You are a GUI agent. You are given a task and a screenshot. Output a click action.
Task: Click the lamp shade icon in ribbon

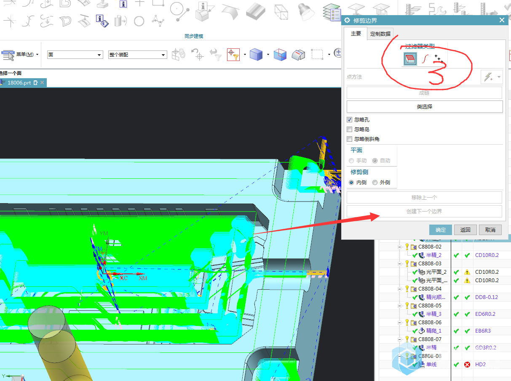(x=306, y=13)
